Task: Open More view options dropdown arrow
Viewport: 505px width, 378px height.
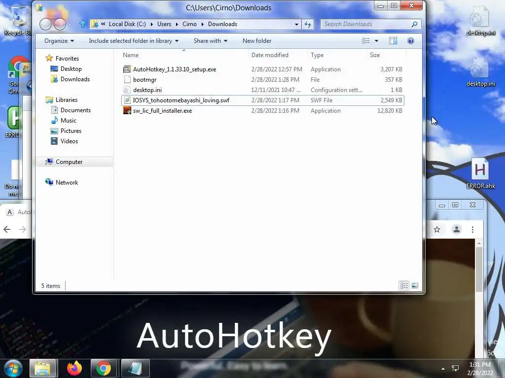Action: [376, 41]
